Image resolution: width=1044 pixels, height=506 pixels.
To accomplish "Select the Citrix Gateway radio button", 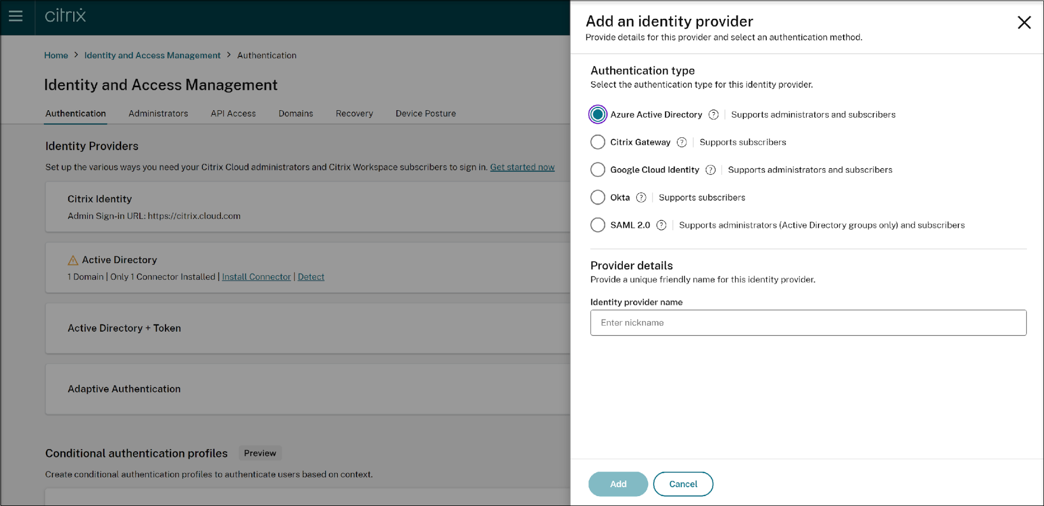I will [x=598, y=143].
